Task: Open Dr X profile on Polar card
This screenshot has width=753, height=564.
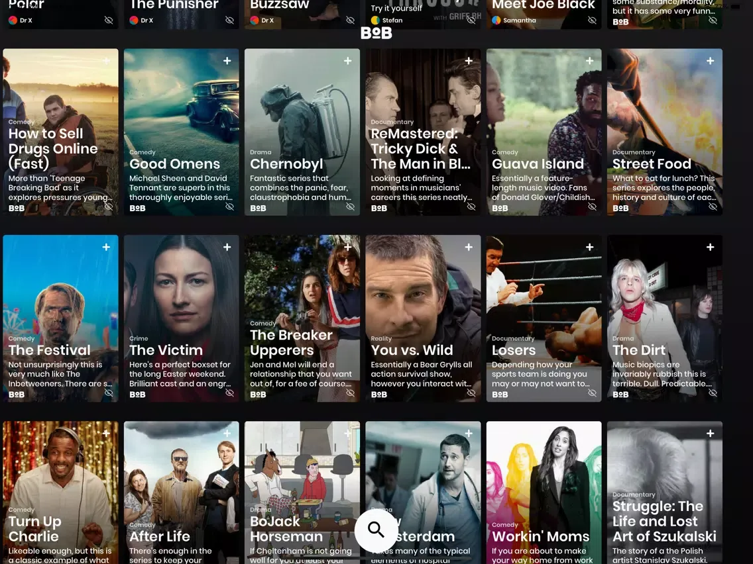Action: click(x=21, y=20)
